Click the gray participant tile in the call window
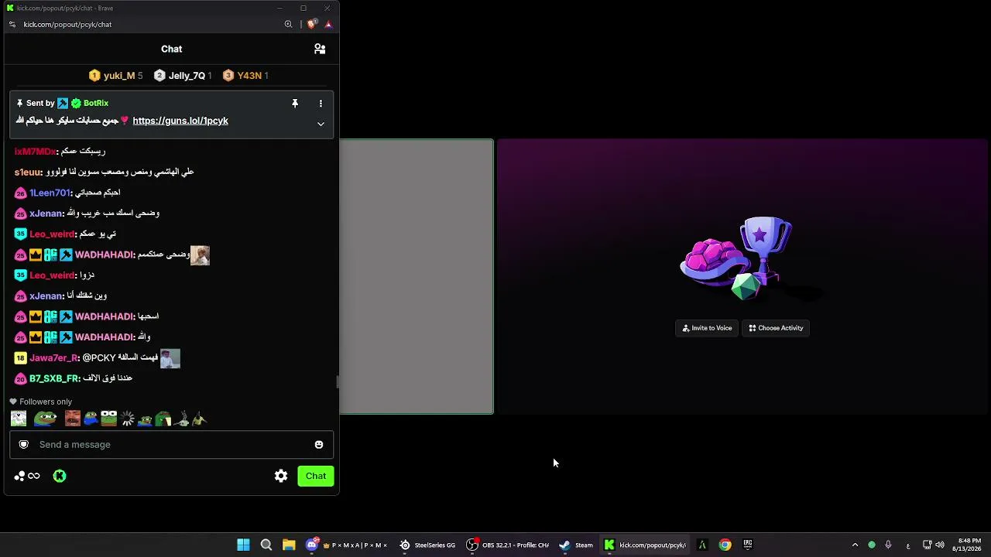991x557 pixels. coord(417,276)
